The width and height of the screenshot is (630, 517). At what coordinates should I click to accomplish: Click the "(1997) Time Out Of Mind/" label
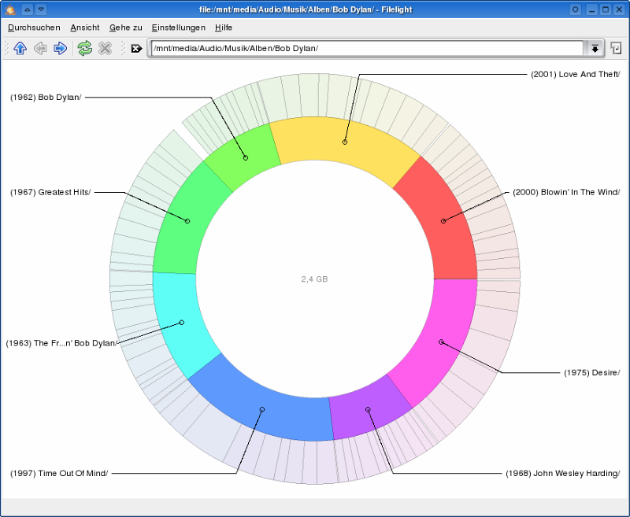(x=59, y=474)
